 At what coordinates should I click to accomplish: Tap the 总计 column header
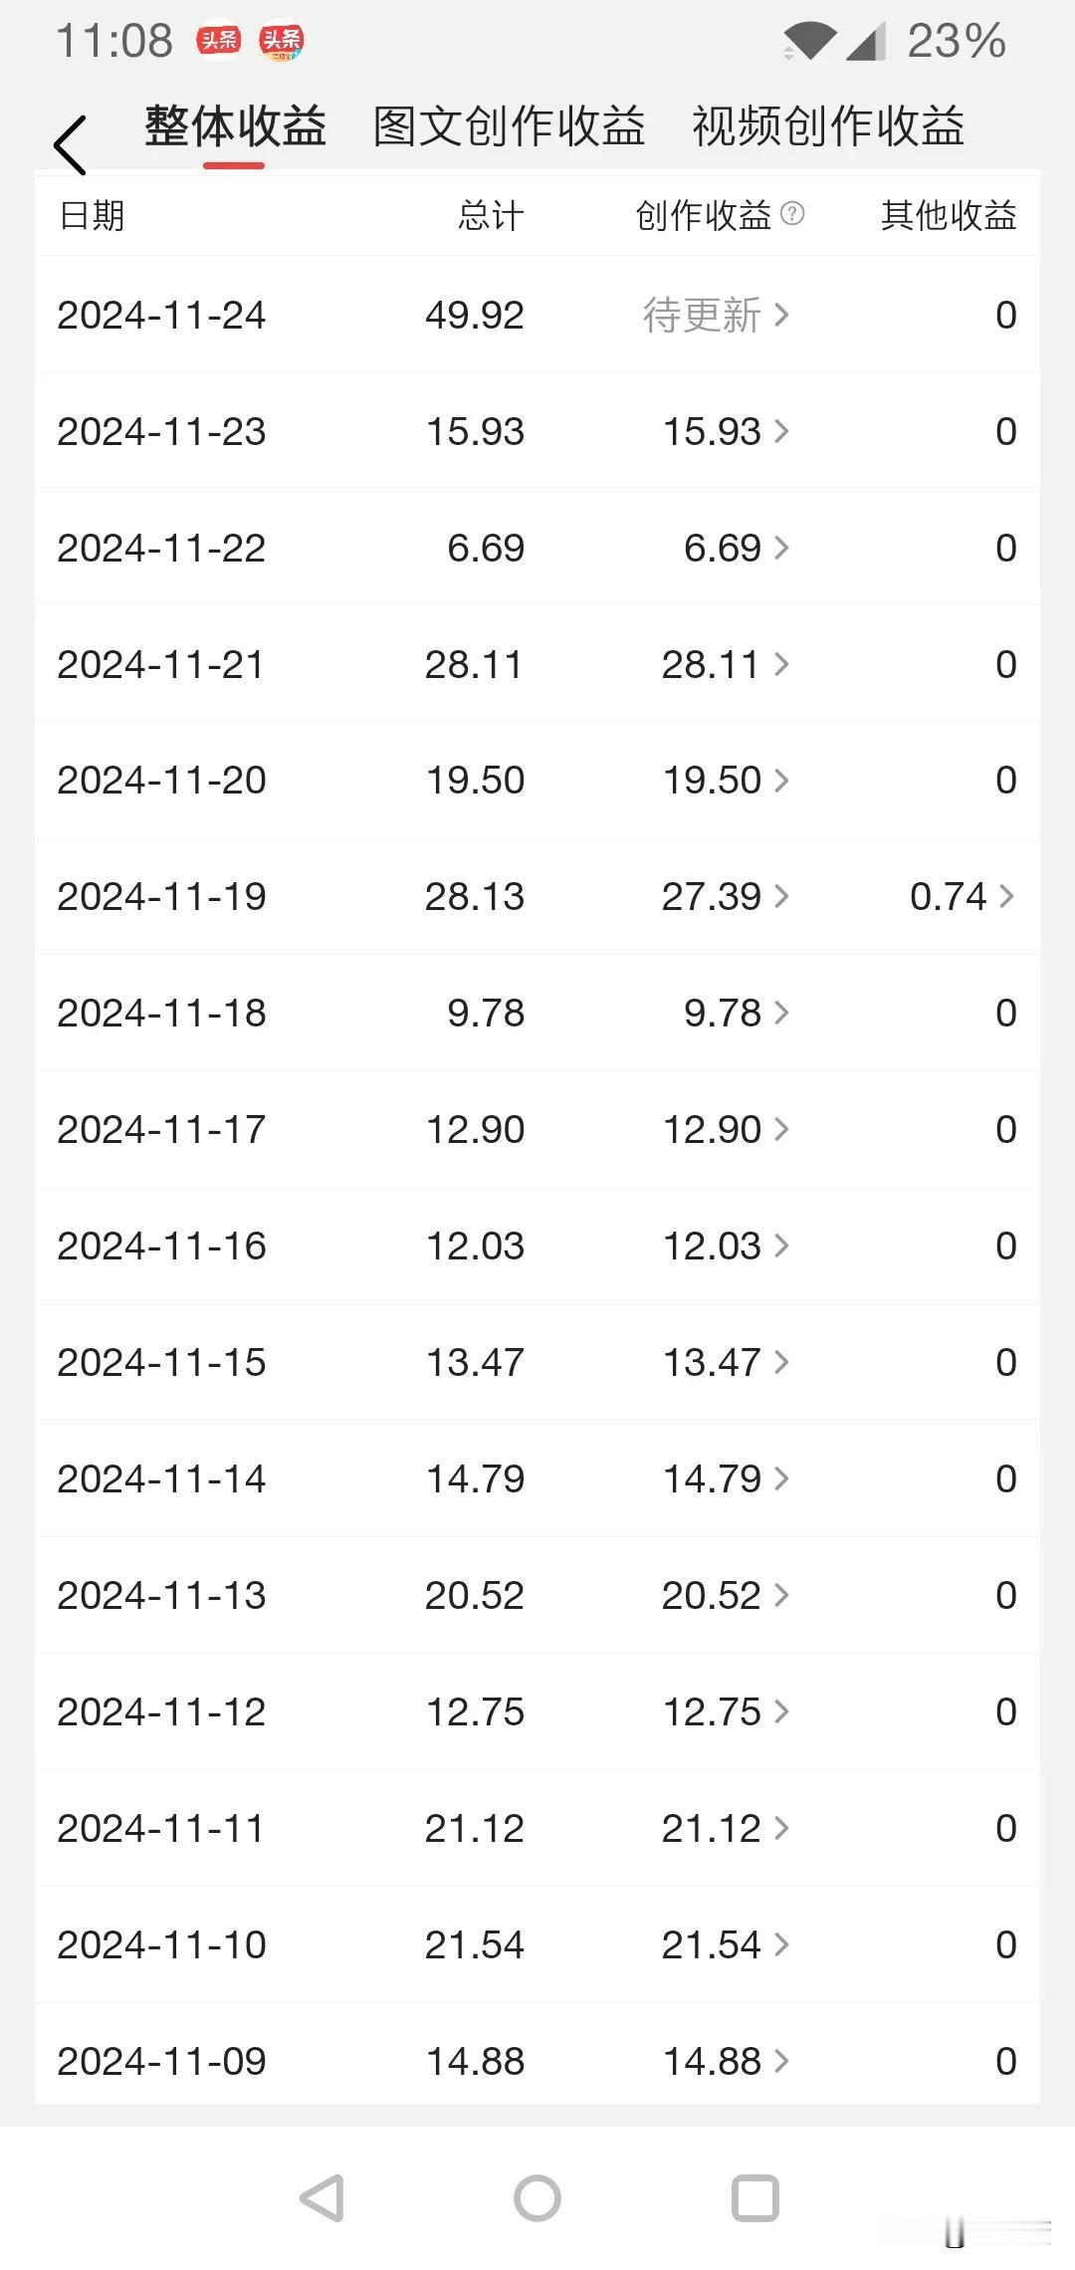[491, 216]
